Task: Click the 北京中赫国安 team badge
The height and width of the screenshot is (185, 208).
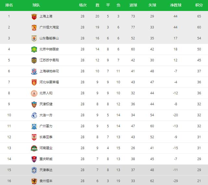Action: click(x=34, y=49)
